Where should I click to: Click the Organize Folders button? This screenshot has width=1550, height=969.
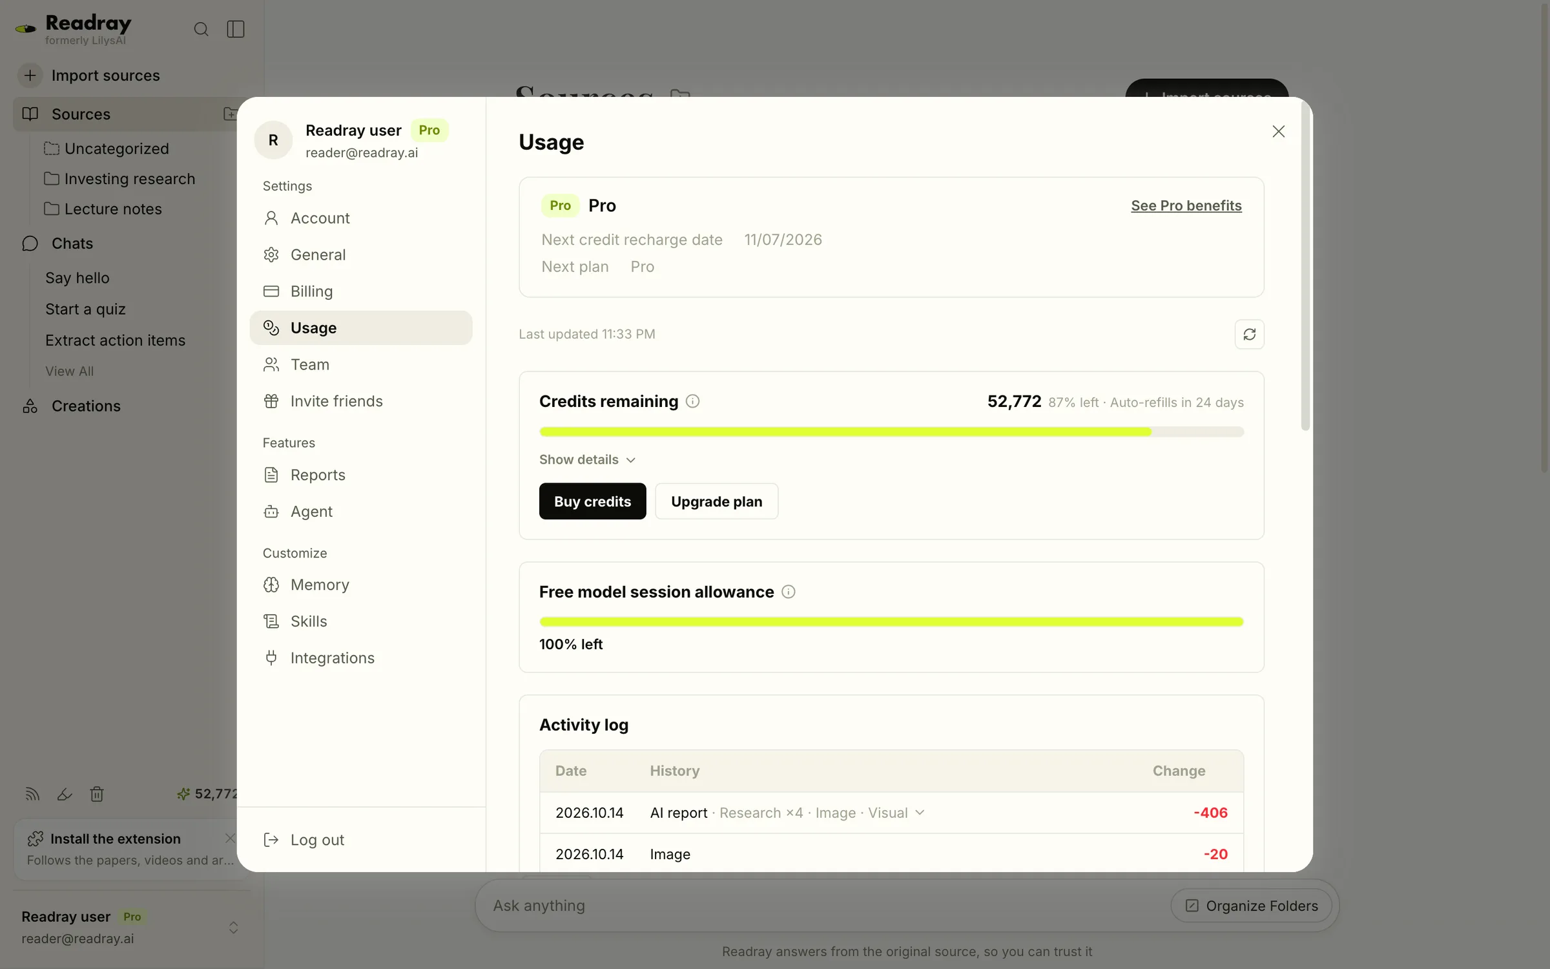point(1251,906)
